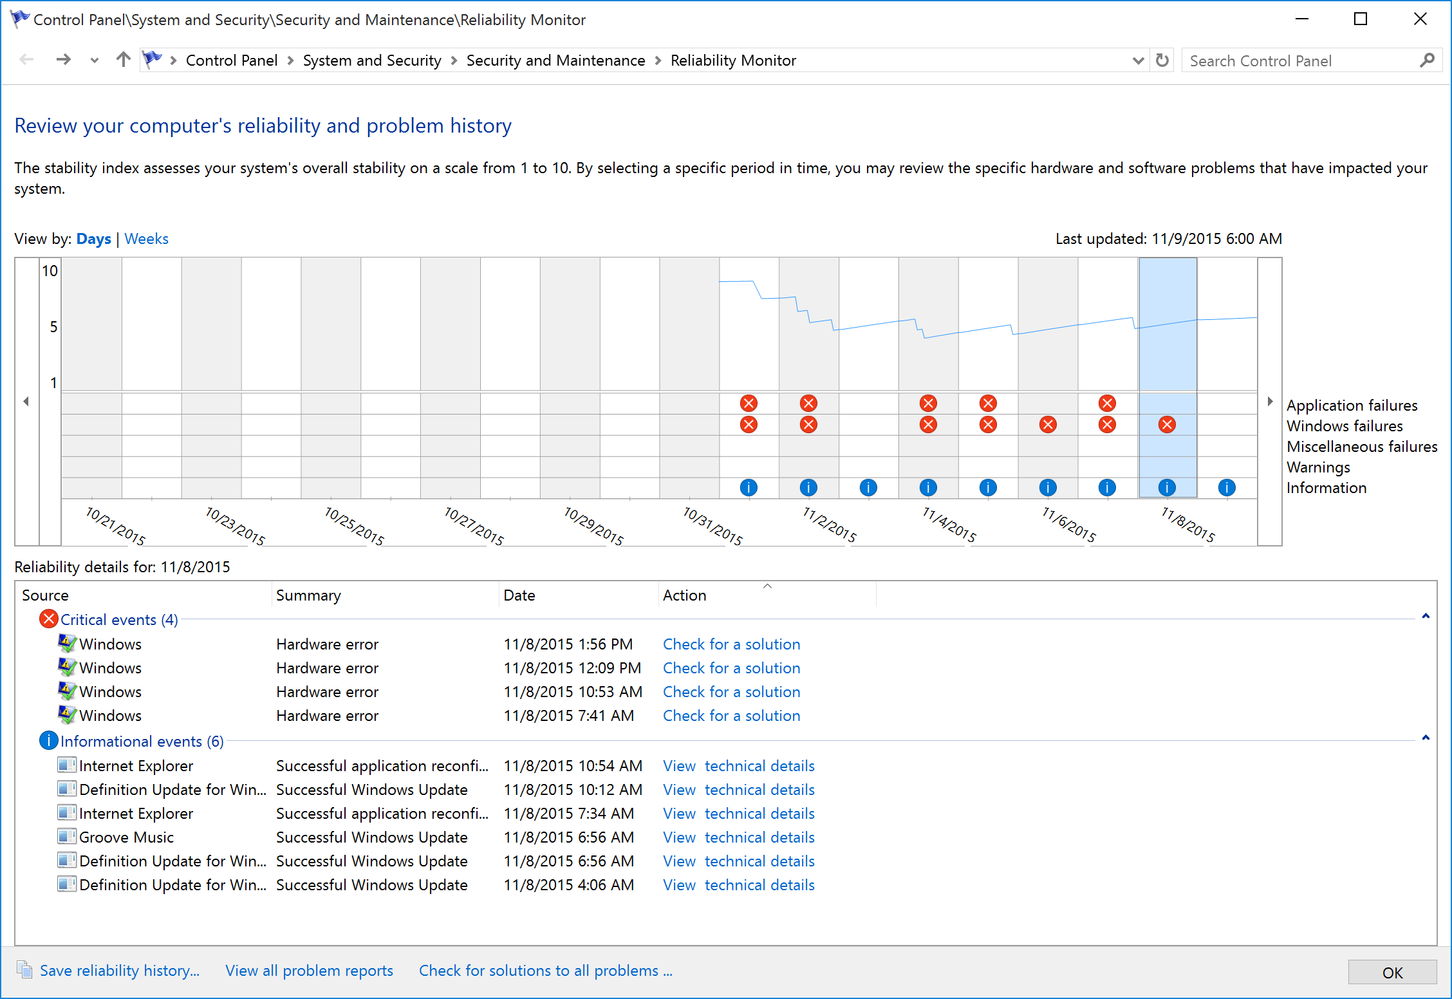Check for a solution for 10:53 AM error

(x=731, y=692)
